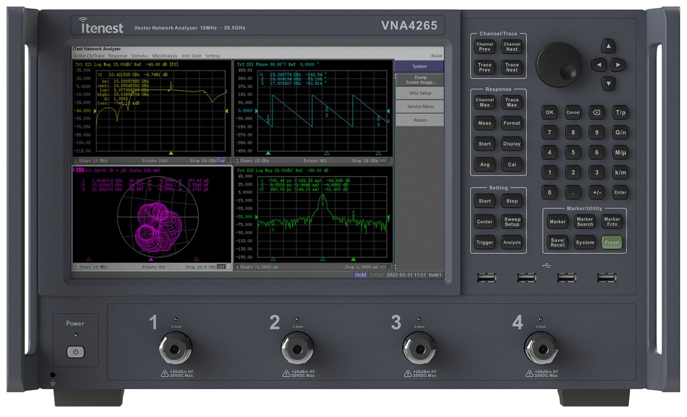This screenshot has height=417, width=687.
Task: Open the Active Ch/Trace menu
Action: [89, 56]
